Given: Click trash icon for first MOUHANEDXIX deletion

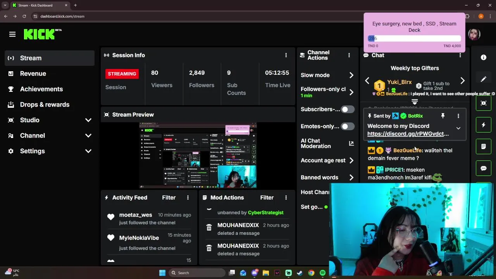Looking at the screenshot, I should point(209,228).
